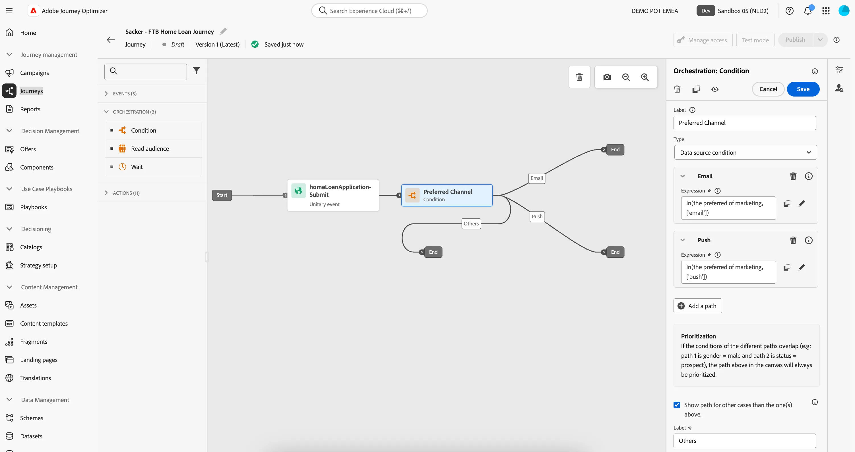This screenshot has width=855, height=452.
Task: Delete the condition activity from panel header
Action: coord(677,89)
